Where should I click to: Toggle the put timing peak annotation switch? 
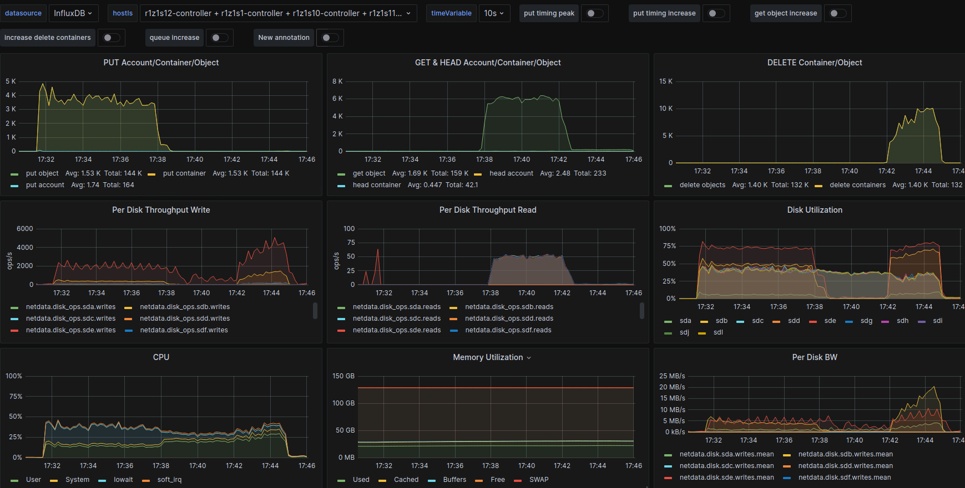pos(594,13)
